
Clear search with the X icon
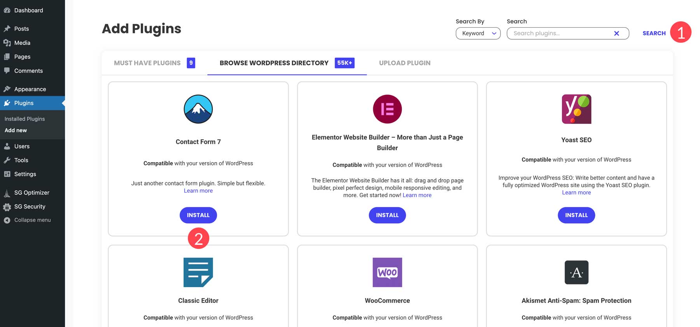[x=616, y=33]
